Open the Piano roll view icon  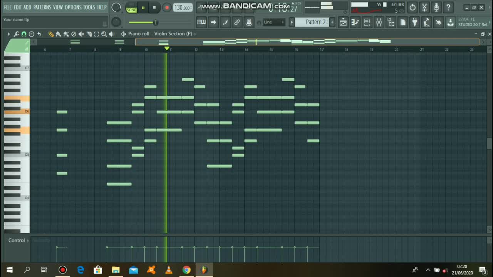pos(355,22)
